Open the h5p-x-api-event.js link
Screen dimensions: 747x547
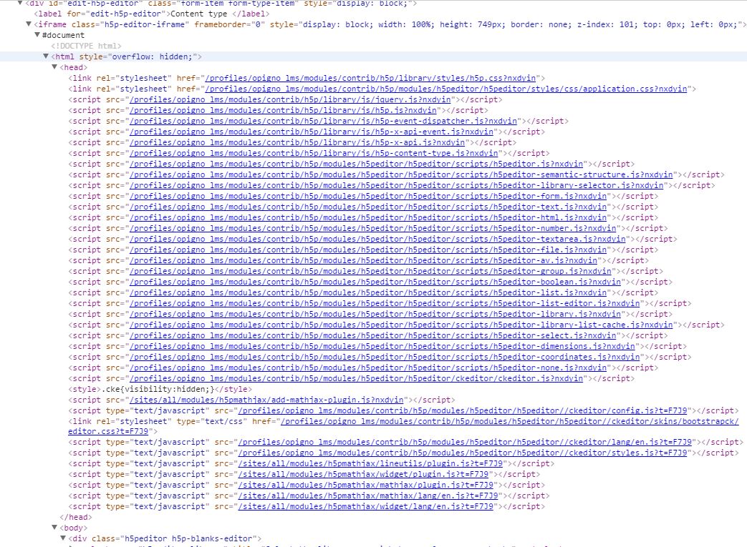[x=312, y=132]
